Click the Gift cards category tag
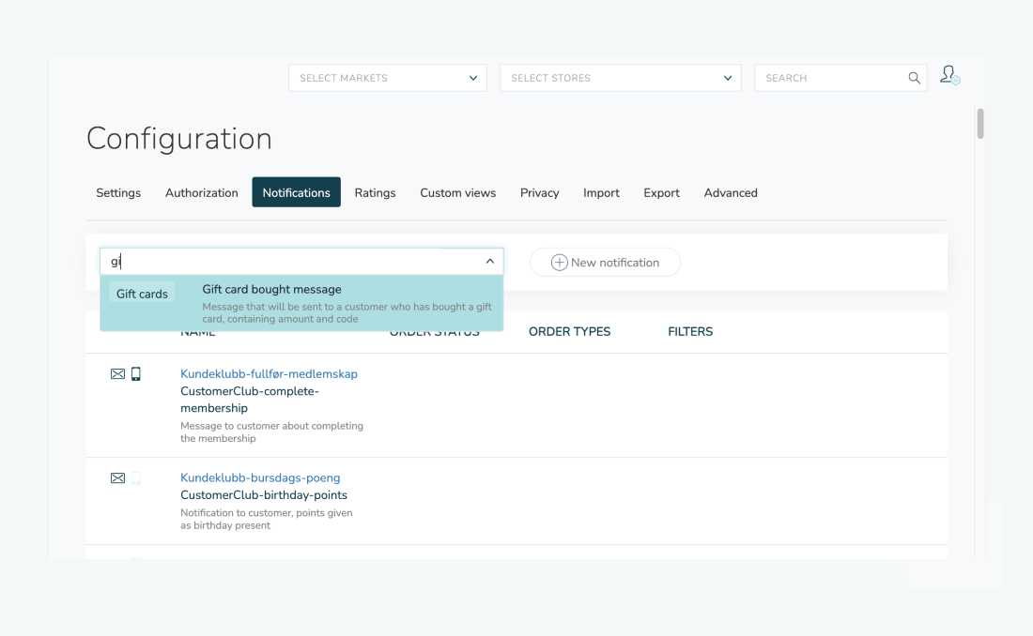The height and width of the screenshot is (636, 1033). coord(142,294)
